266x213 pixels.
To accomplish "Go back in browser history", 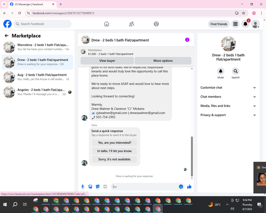I will [5, 13].
